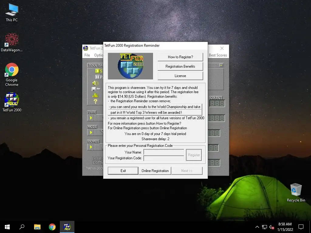311x233 pixels.
Task: Open File Explorer from the taskbar
Action: tap(37, 227)
